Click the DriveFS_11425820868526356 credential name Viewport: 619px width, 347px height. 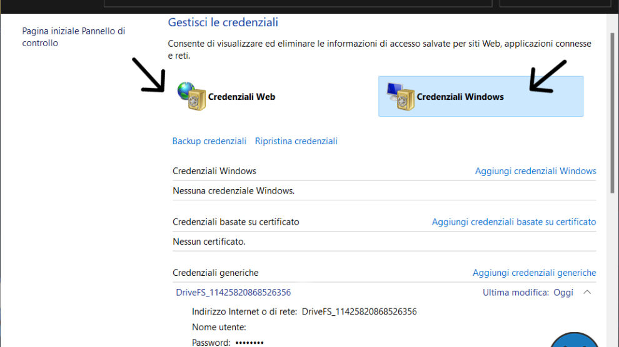(233, 292)
